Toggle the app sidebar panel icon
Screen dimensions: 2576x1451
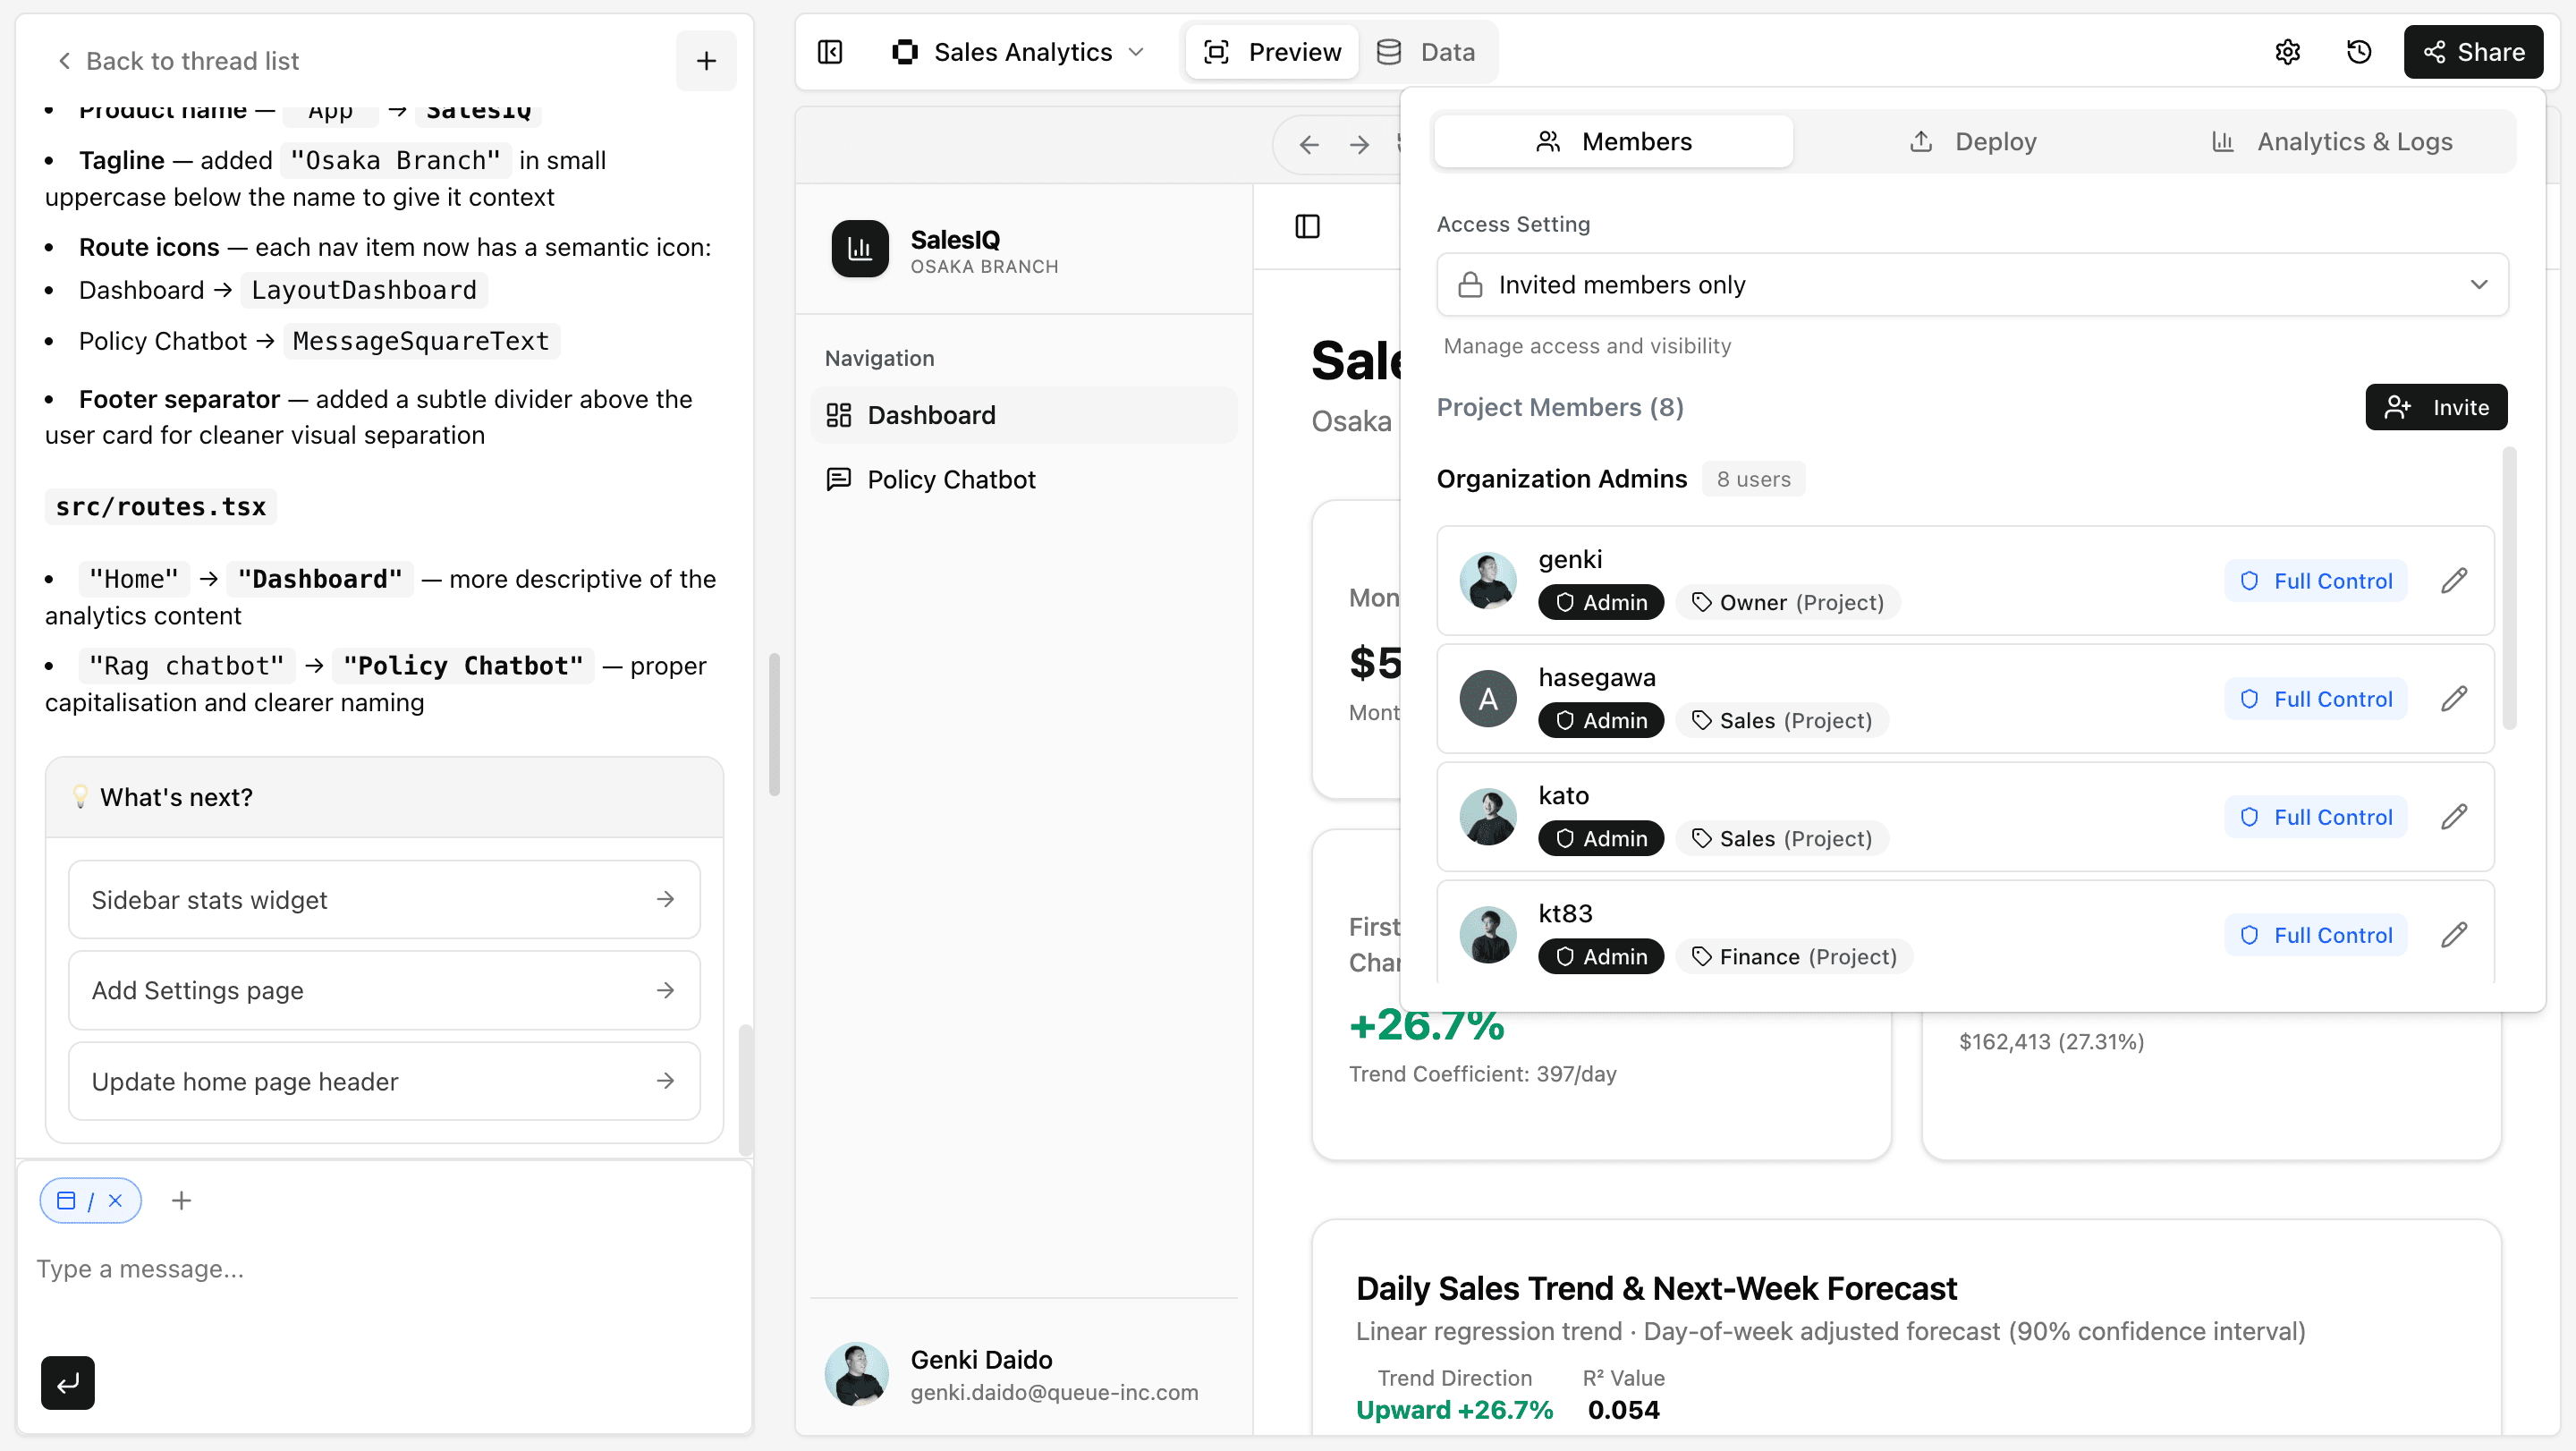pos(1307,227)
